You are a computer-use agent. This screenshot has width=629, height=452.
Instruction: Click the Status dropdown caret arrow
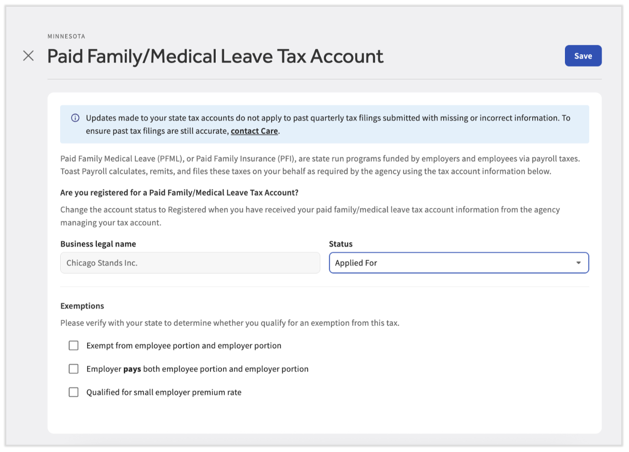[578, 263]
